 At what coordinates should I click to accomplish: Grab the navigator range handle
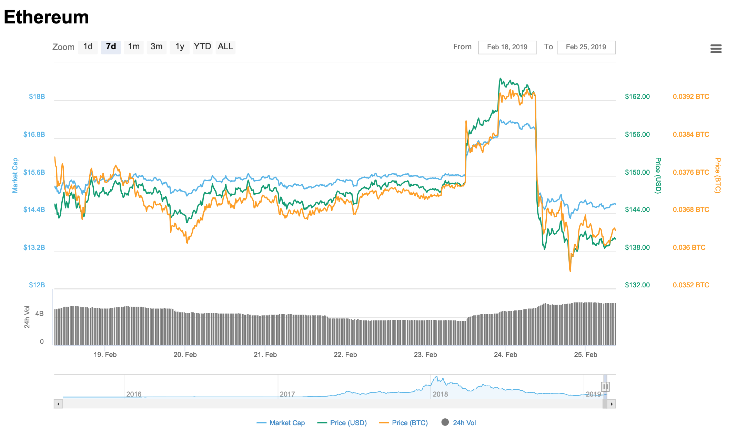605,387
